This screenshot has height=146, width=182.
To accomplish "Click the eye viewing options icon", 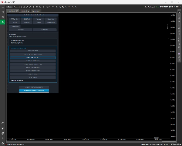I will (x=43, y=7).
